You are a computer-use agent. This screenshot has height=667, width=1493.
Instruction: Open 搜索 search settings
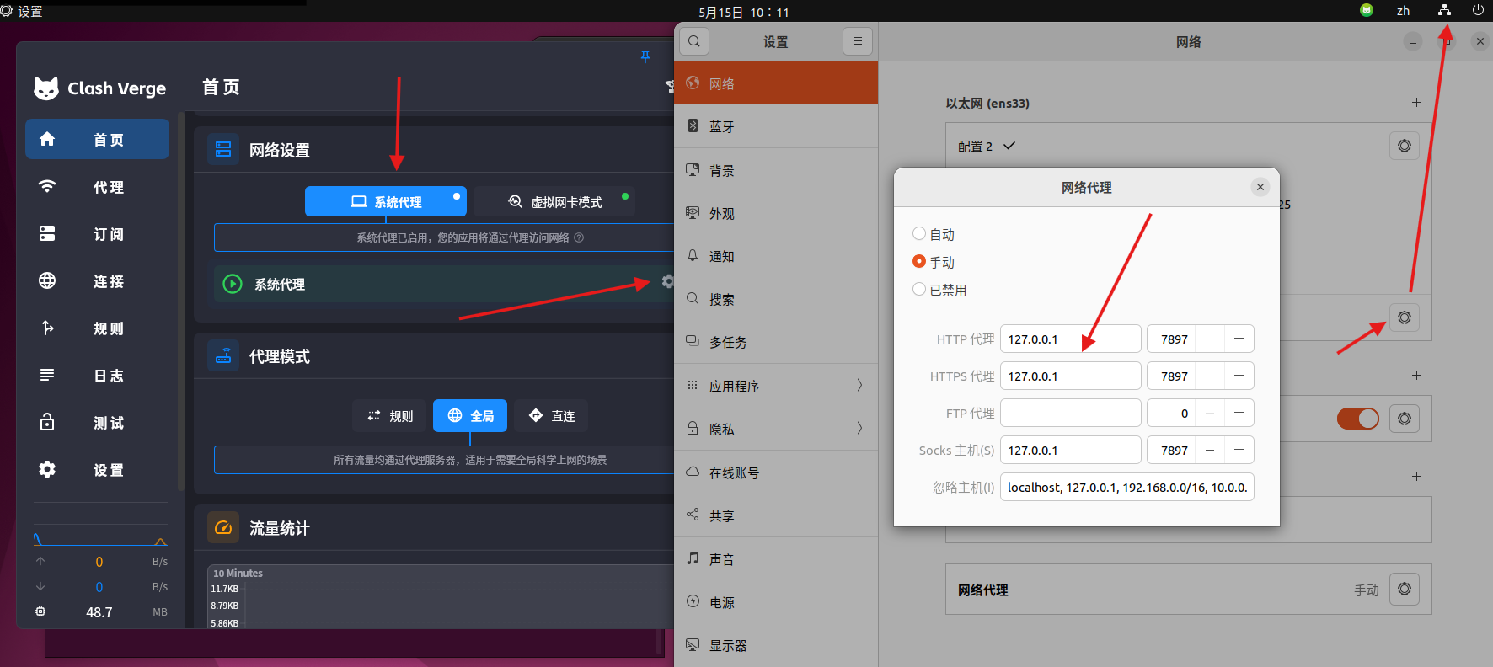coord(776,299)
